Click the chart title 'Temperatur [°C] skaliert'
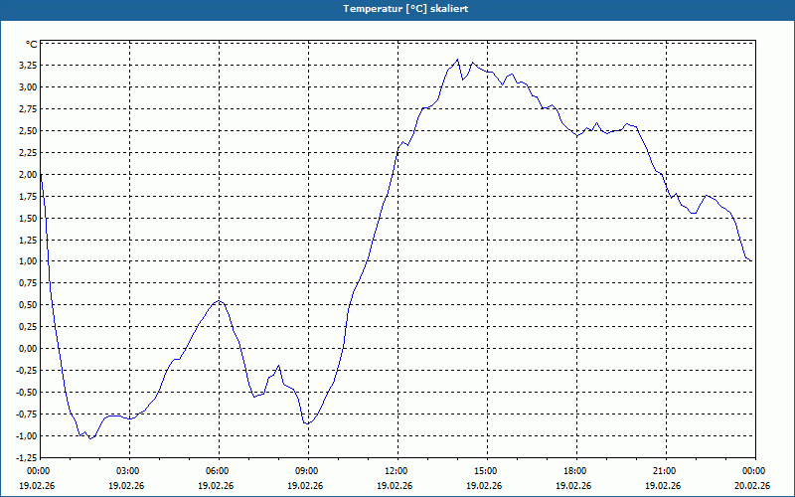Viewport: 795px width, 497px height. 405,9
